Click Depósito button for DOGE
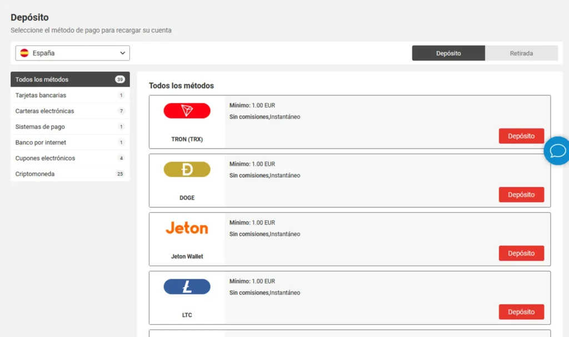Viewport: 569px width, 337px height. (x=521, y=194)
